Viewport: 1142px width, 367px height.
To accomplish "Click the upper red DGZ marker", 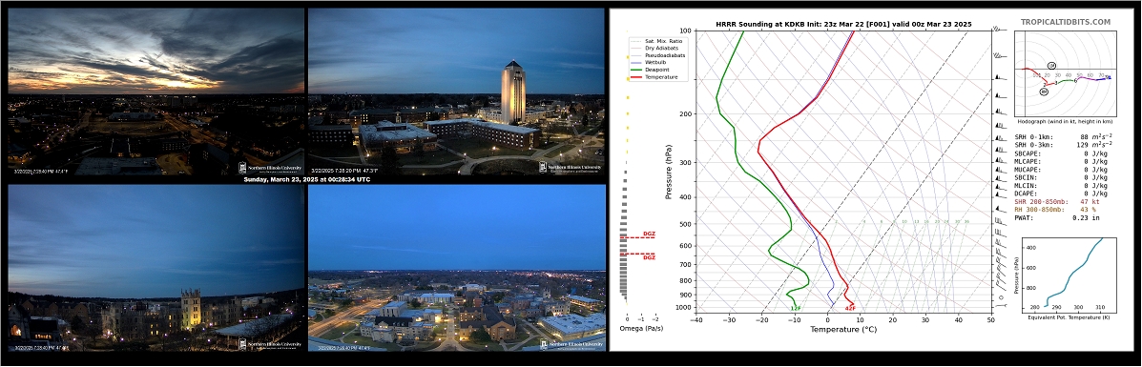I will tap(648, 234).
